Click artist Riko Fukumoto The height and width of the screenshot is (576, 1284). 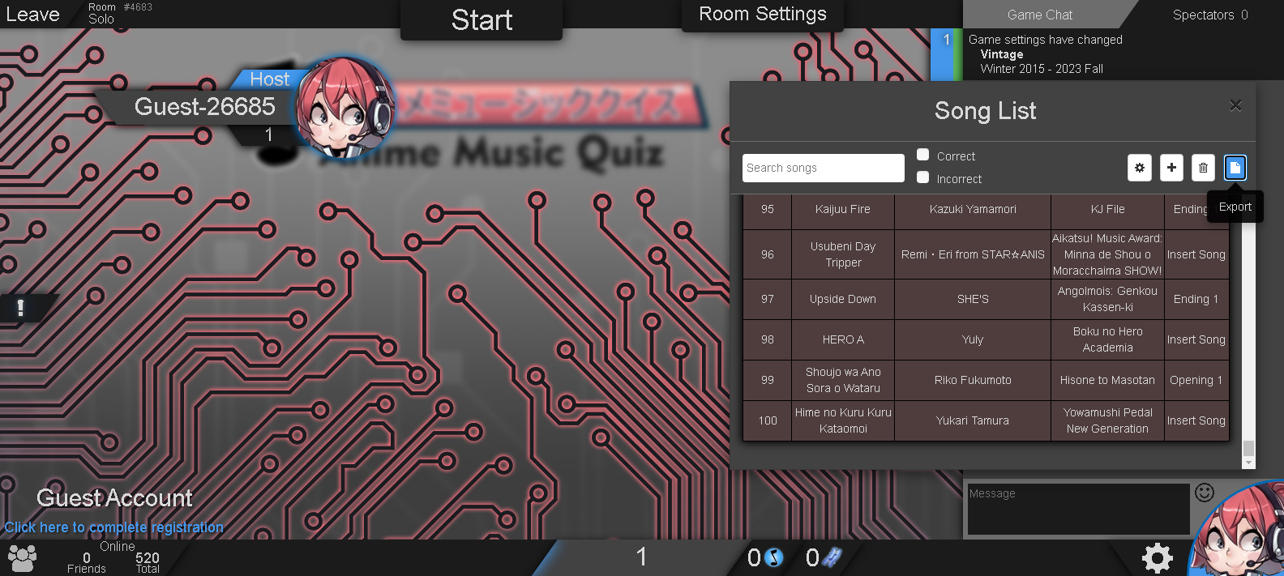973,380
